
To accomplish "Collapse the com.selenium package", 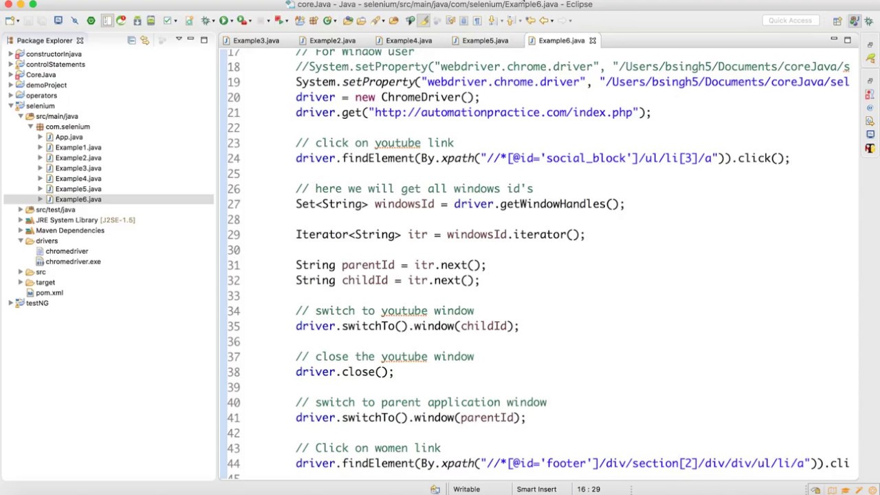I will (30, 126).
